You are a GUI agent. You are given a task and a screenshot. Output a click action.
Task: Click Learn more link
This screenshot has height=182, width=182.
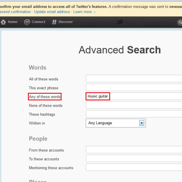pos(83,12)
